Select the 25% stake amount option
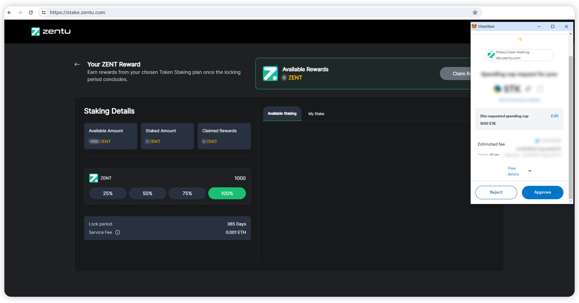579x303 pixels. (x=108, y=193)
